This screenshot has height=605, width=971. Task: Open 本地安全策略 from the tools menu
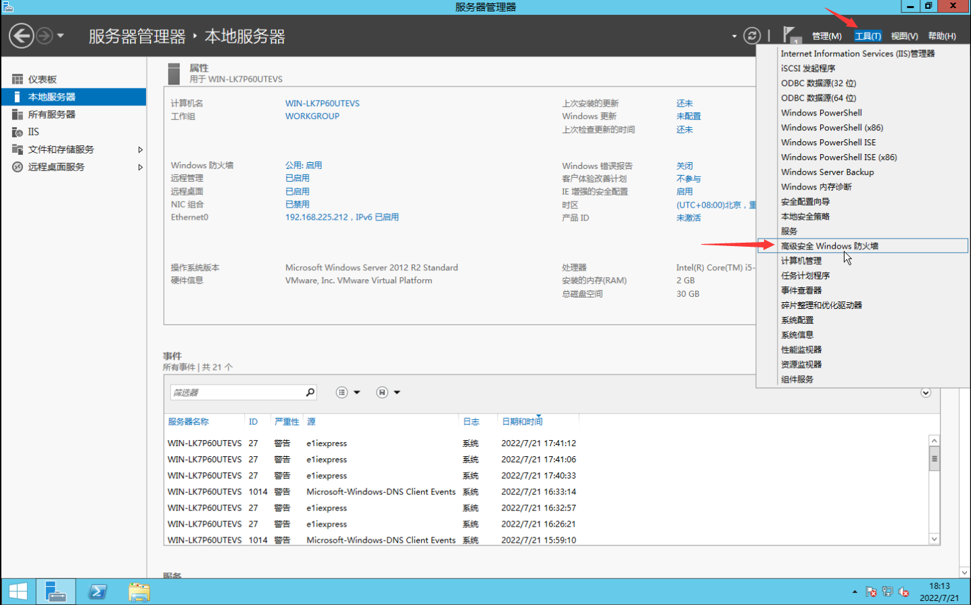[862, 217]
